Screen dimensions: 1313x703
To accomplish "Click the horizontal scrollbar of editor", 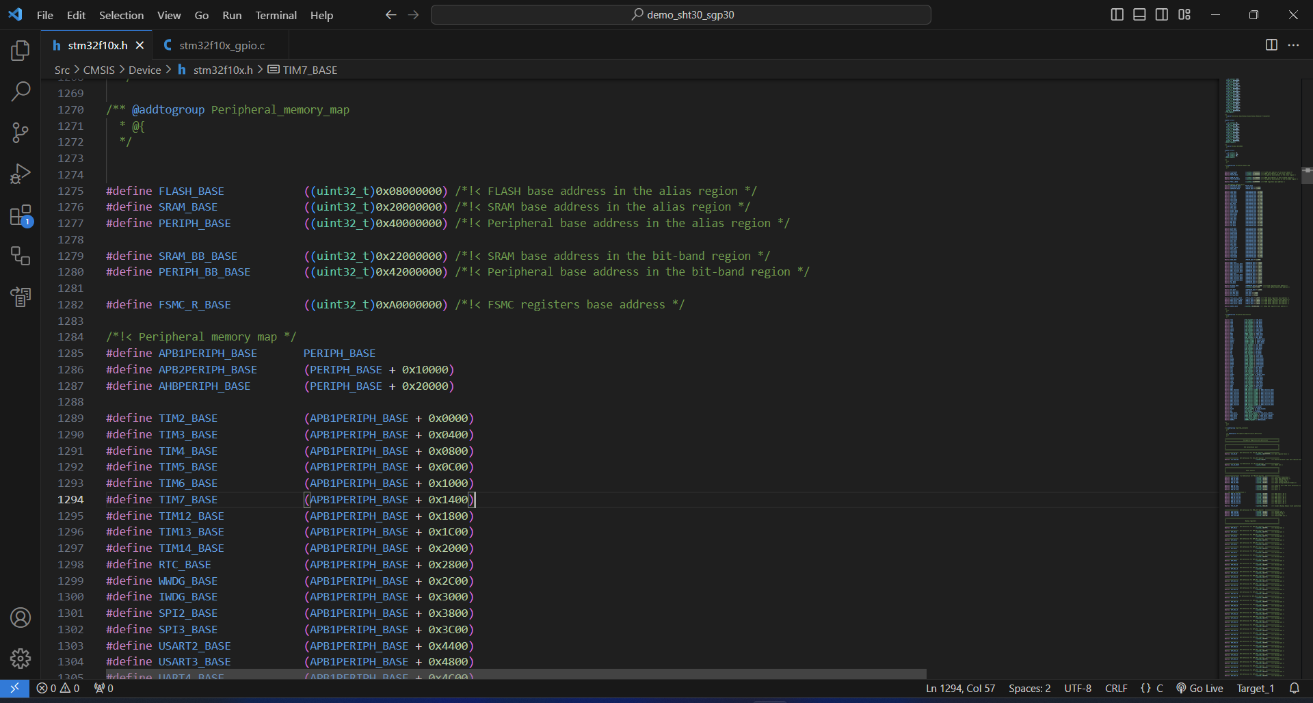I will [516, 674].
